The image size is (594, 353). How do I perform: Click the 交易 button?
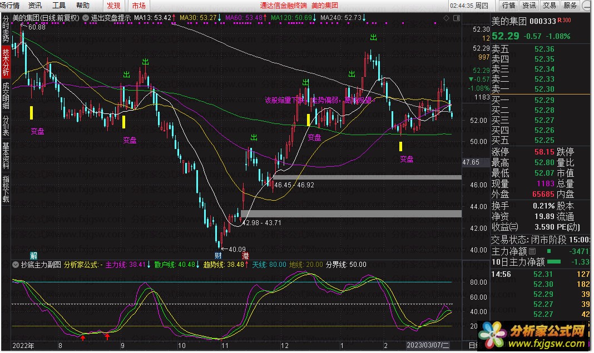(x=550, y=6)
